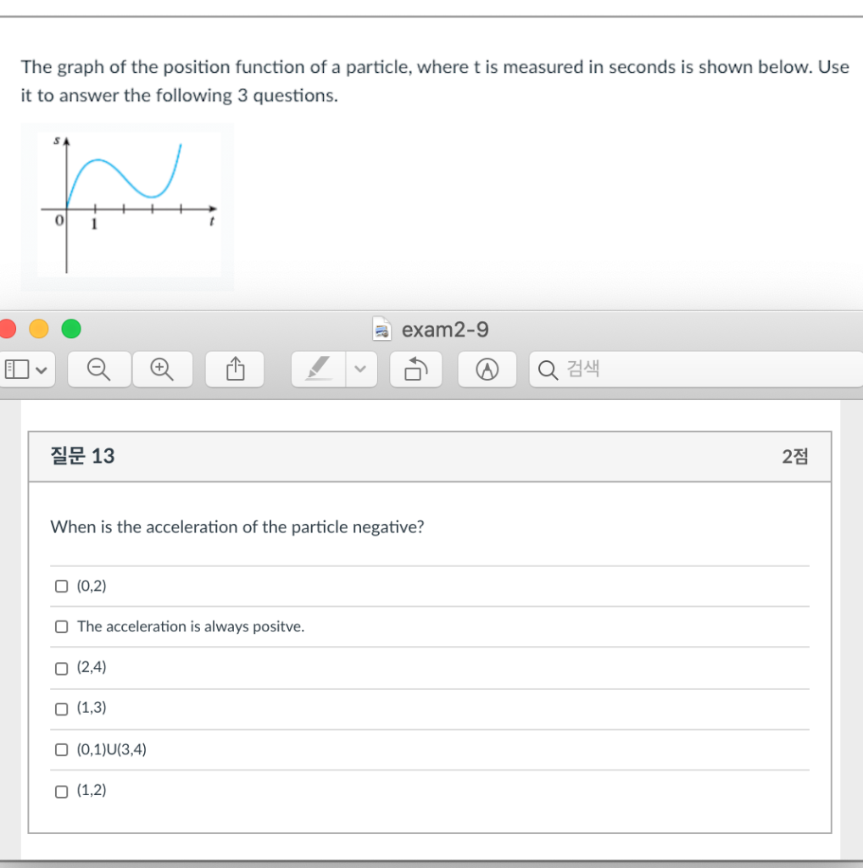The image size is (863, 868).
Task: Open the Share options
Action: pyautogui.click(x=234, y=369)
